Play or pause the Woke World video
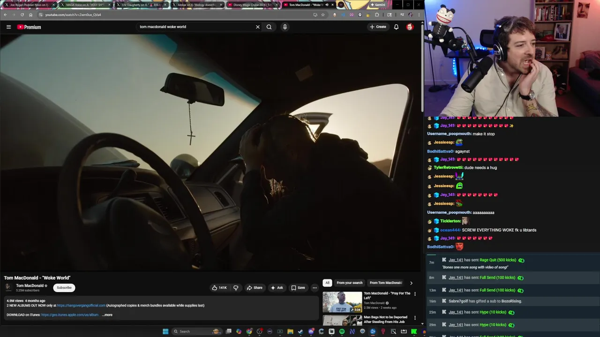 [x=210, y=152]
